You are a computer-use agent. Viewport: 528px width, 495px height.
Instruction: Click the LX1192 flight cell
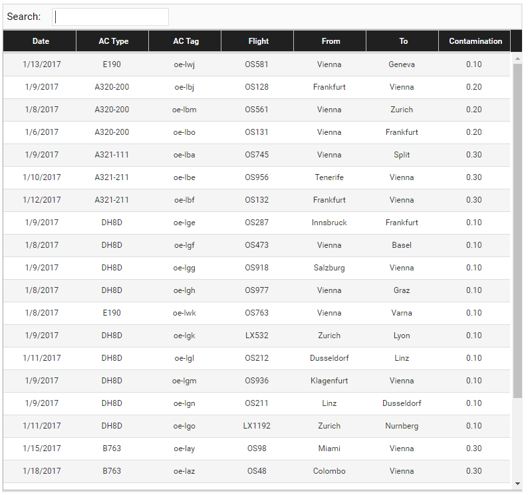point(257,426)
